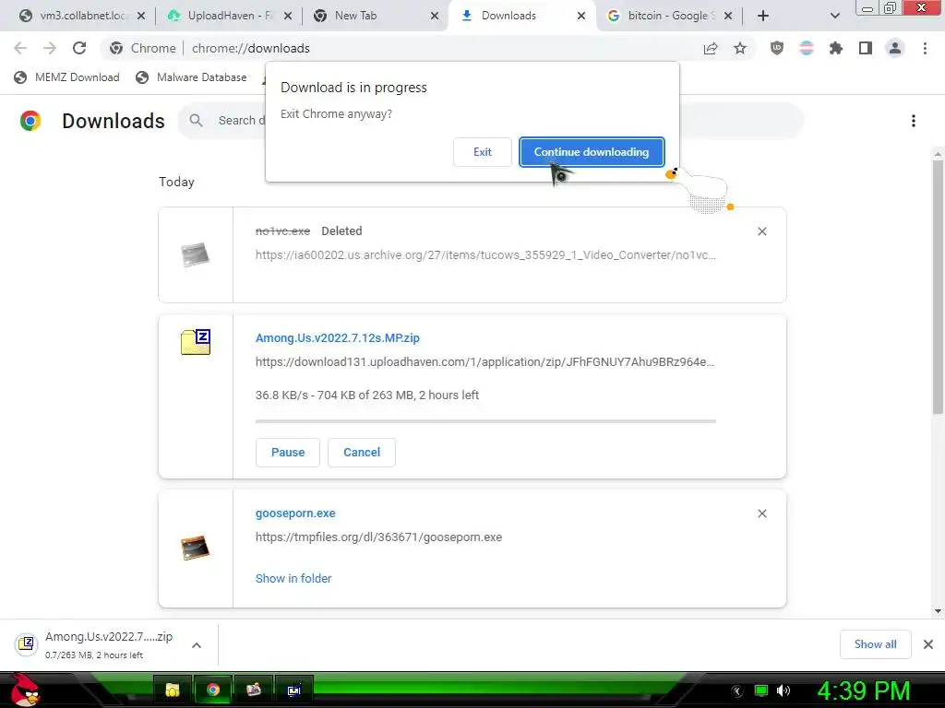945x708 pixels.
Task: Close the bitcoin Google tab
Action: 728,16
